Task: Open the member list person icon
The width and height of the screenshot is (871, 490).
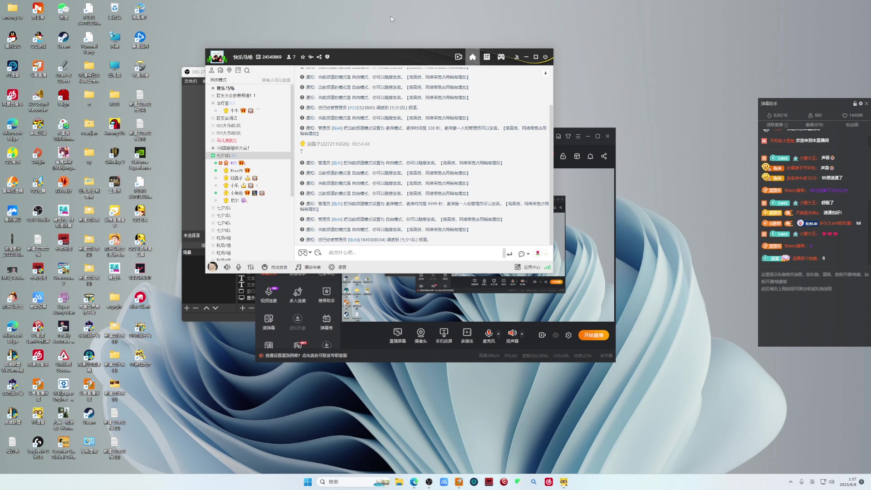Action: 211,70
